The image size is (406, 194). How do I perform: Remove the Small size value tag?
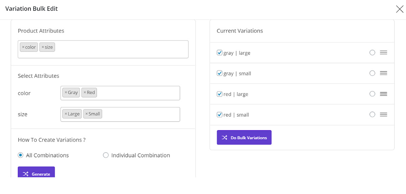point(86,114)
